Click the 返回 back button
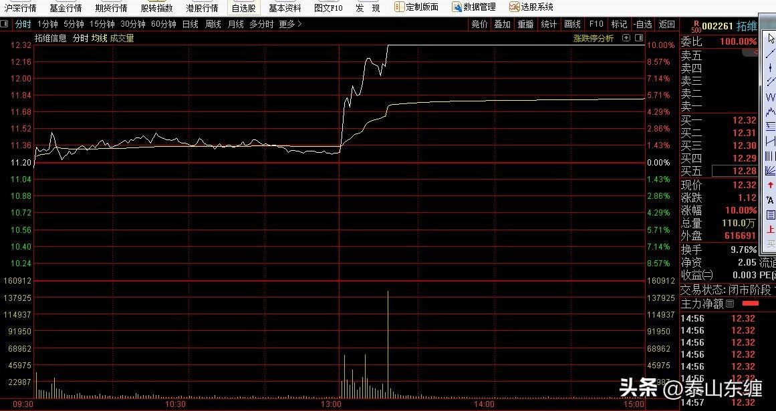The height and width of the screenshot is (411, 776). (666, 24)
